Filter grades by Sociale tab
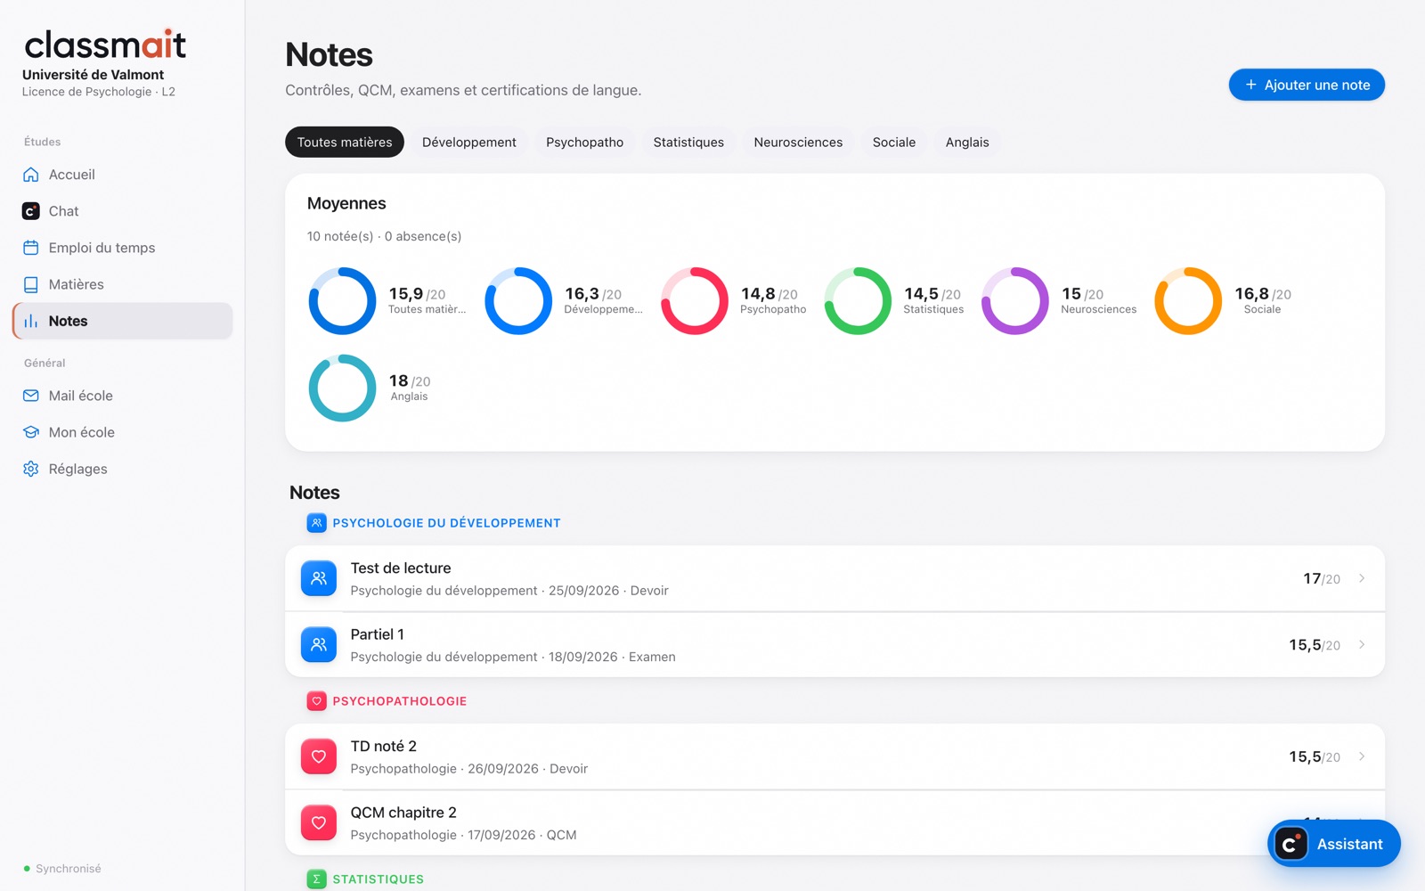 tap(894, 142)
